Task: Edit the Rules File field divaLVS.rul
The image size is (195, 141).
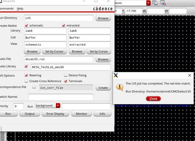Action: (59, 59)
